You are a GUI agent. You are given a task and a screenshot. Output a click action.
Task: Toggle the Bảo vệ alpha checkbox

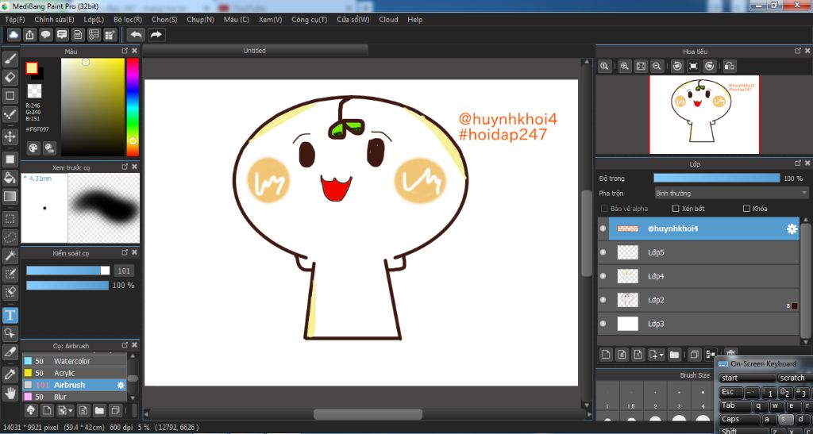pyautogui.click(x=604, y=208)
